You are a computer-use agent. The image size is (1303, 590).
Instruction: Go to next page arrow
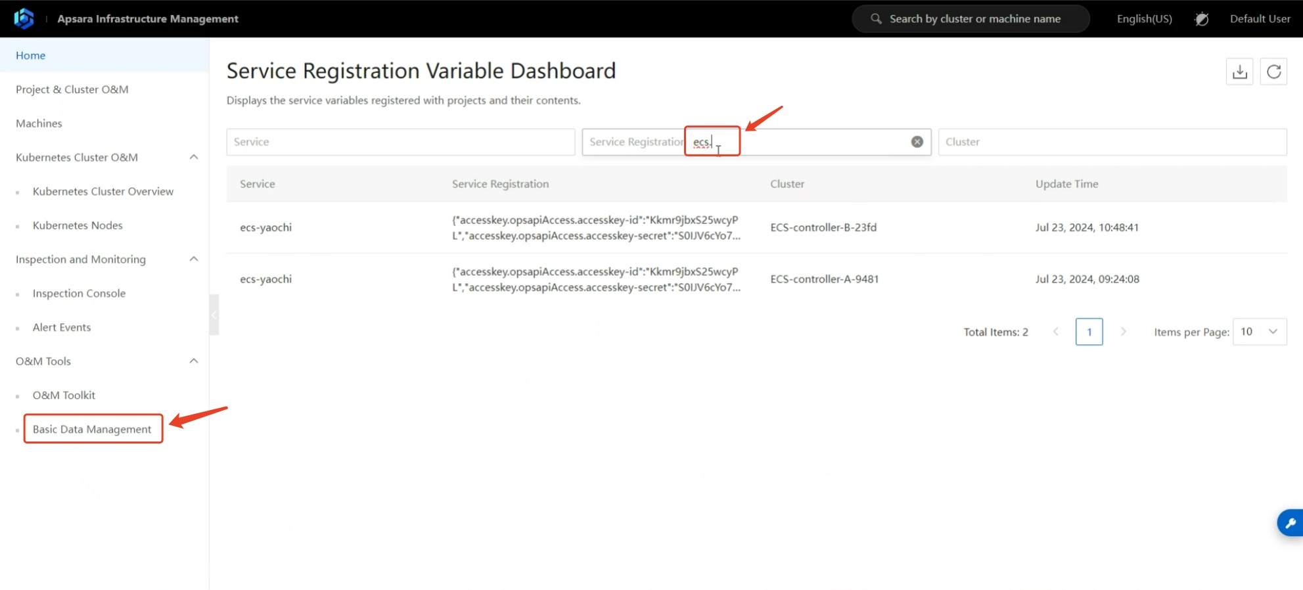pyautogui.click(x=1124, y=332)
